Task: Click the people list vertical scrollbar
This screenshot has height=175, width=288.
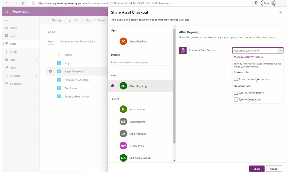Action: coord(174,84)
